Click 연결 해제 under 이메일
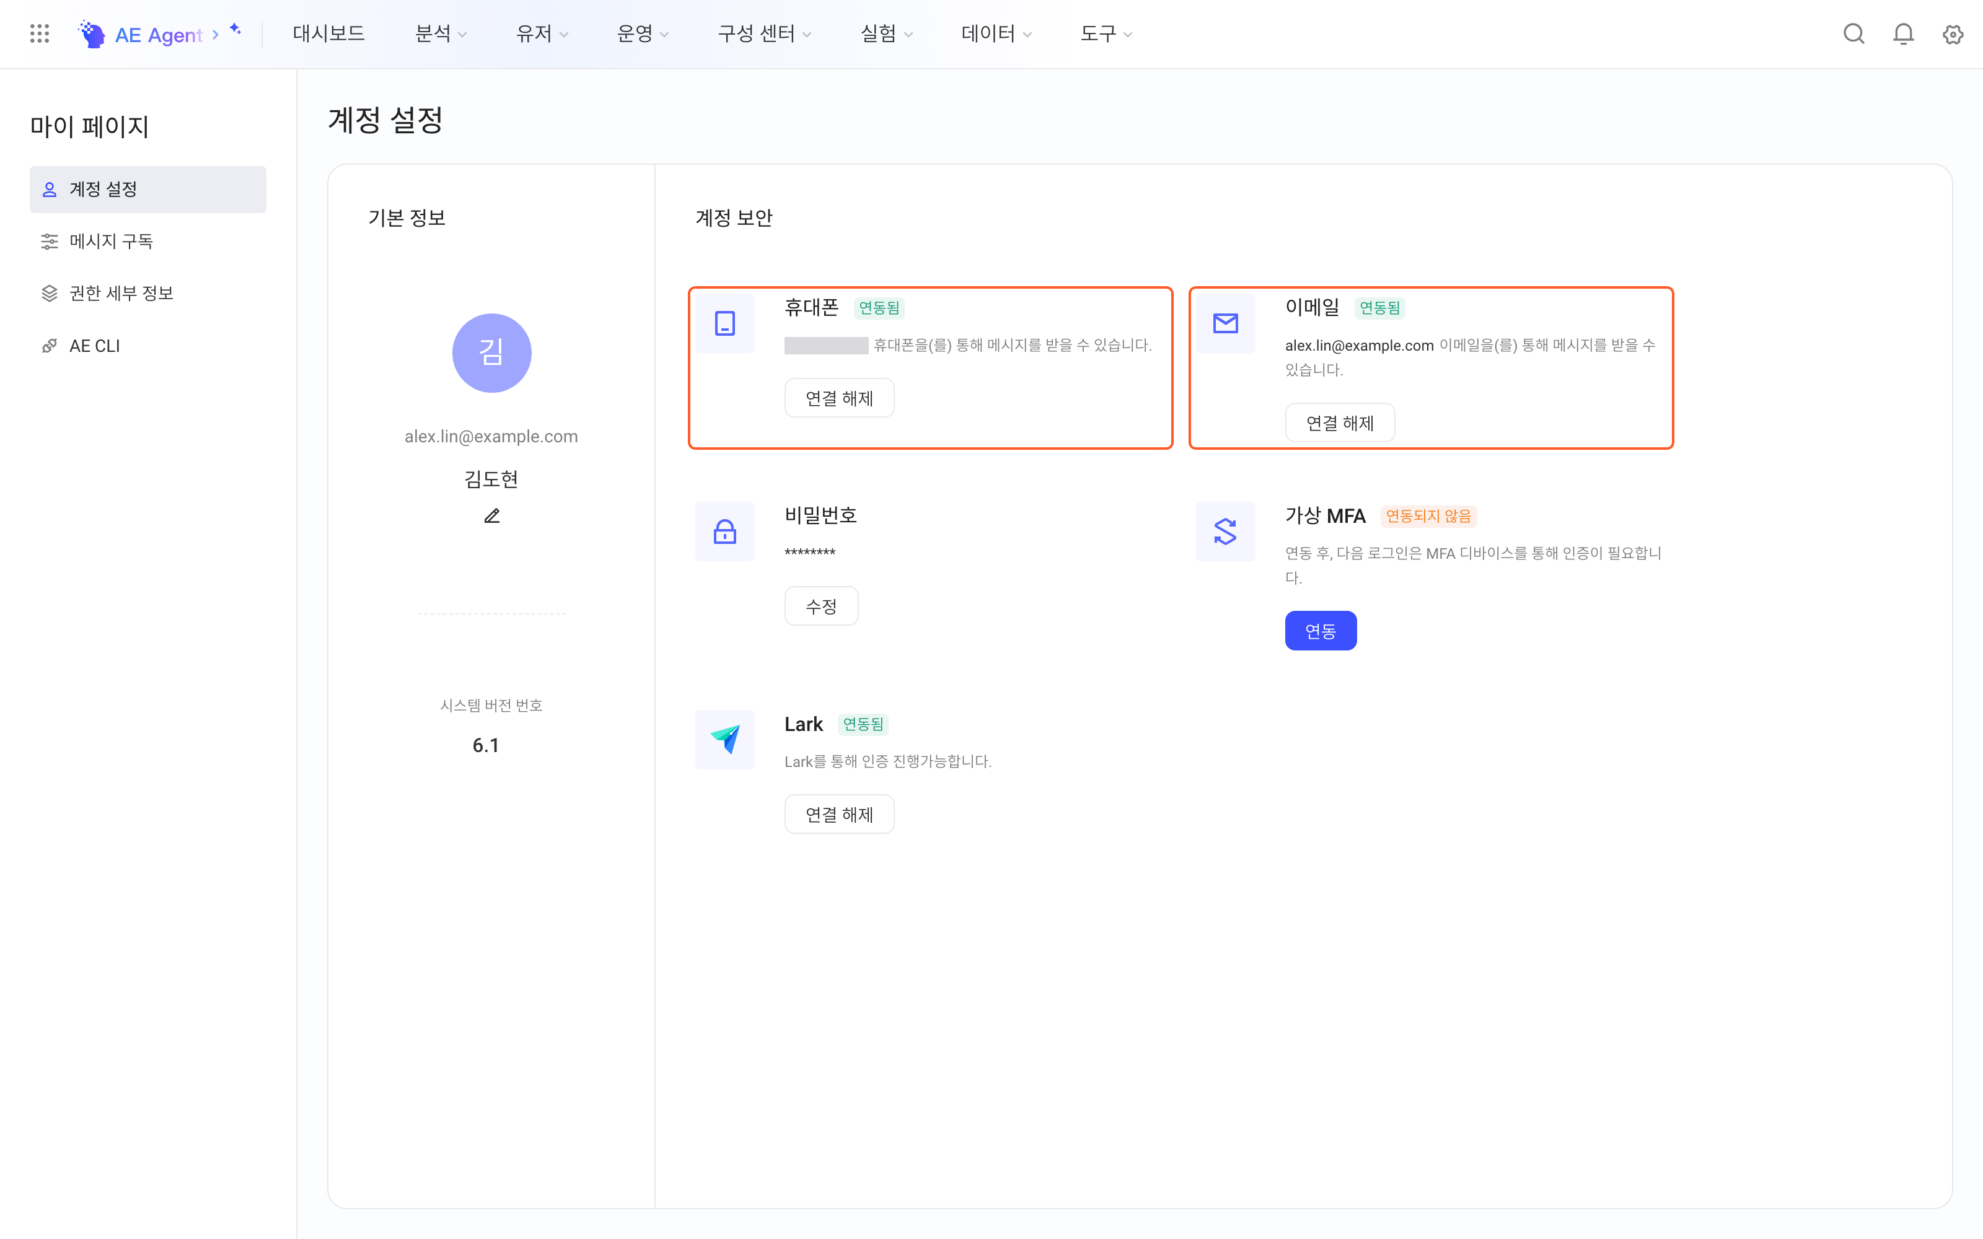The height and width of the screenshot is (1239, 1983). point(1340,423)
